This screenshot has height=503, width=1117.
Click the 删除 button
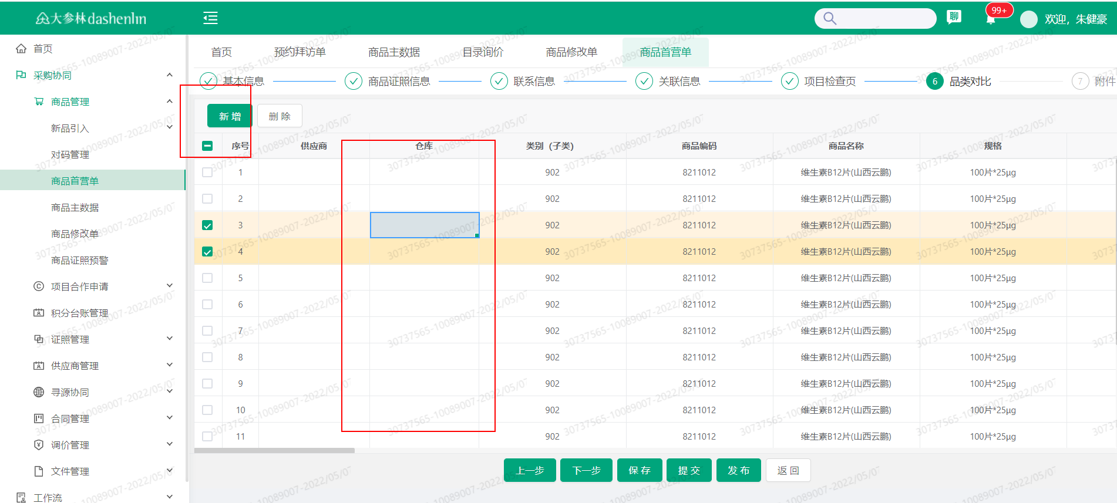point(280,116)
